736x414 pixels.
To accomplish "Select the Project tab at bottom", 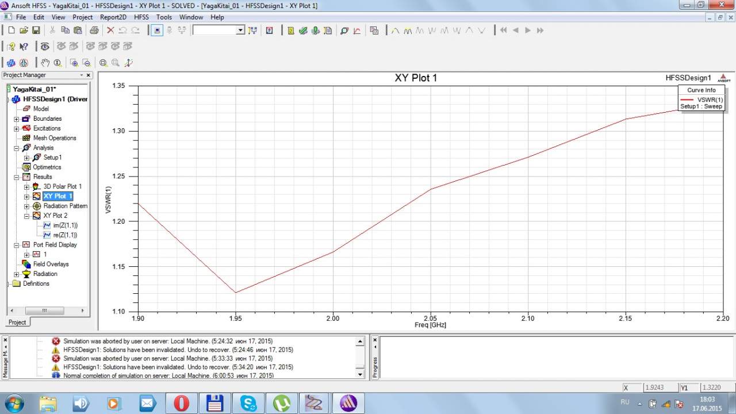I will click(17, 322).
